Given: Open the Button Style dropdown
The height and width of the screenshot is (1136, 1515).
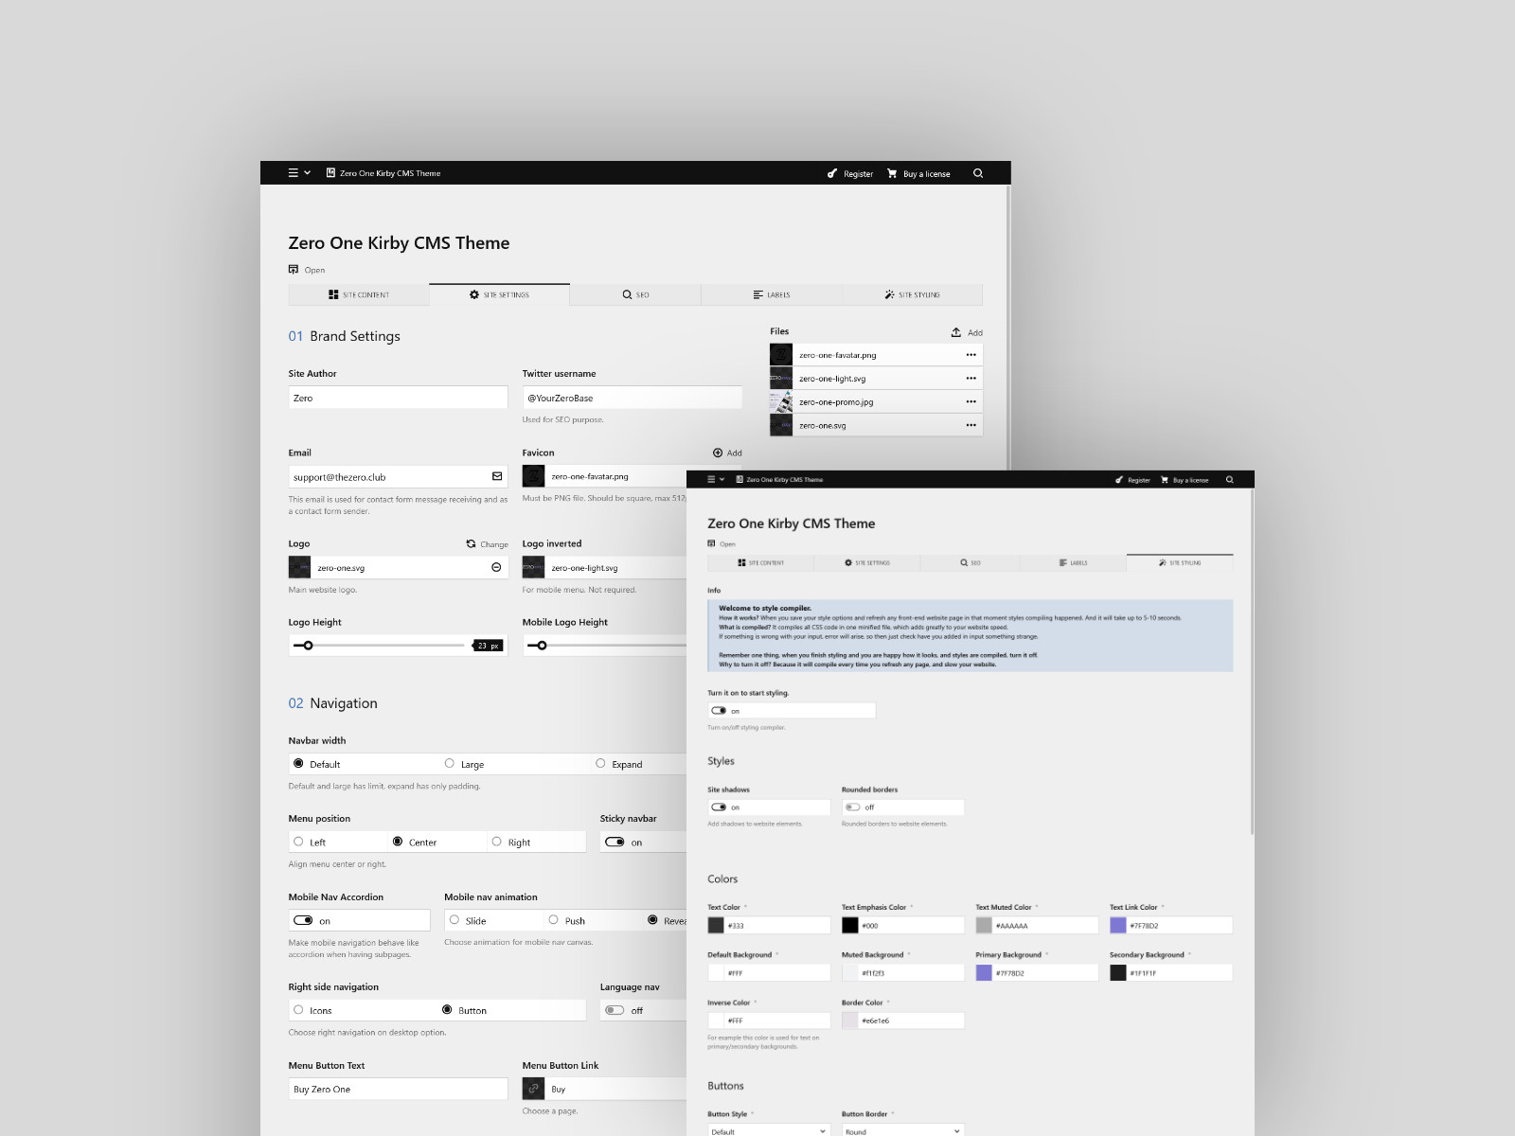Looking at the screenshot, I should tap(767, 1130).
